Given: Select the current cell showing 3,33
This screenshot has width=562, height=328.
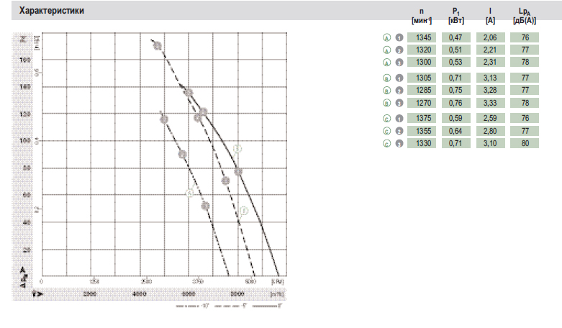Looking at the screenshot, I should tap(489, 104).
